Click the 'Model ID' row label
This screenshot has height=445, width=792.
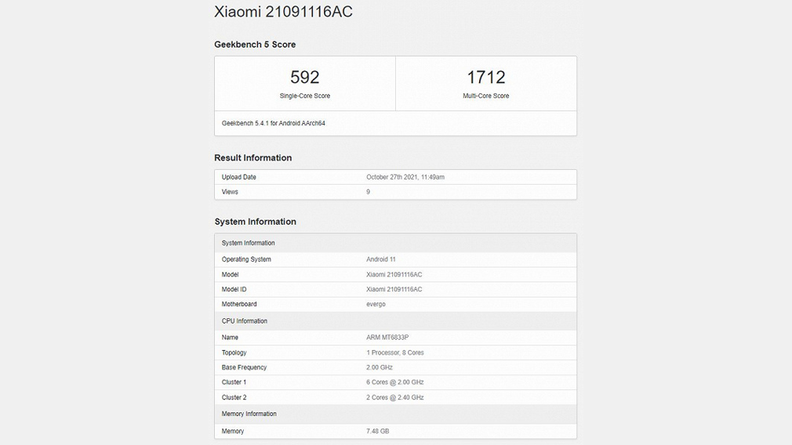point(234,289)
